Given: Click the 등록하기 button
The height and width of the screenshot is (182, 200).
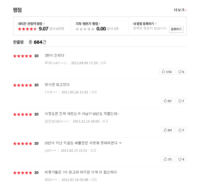Looking at the screenshot, I should click(x=176, y=29).
